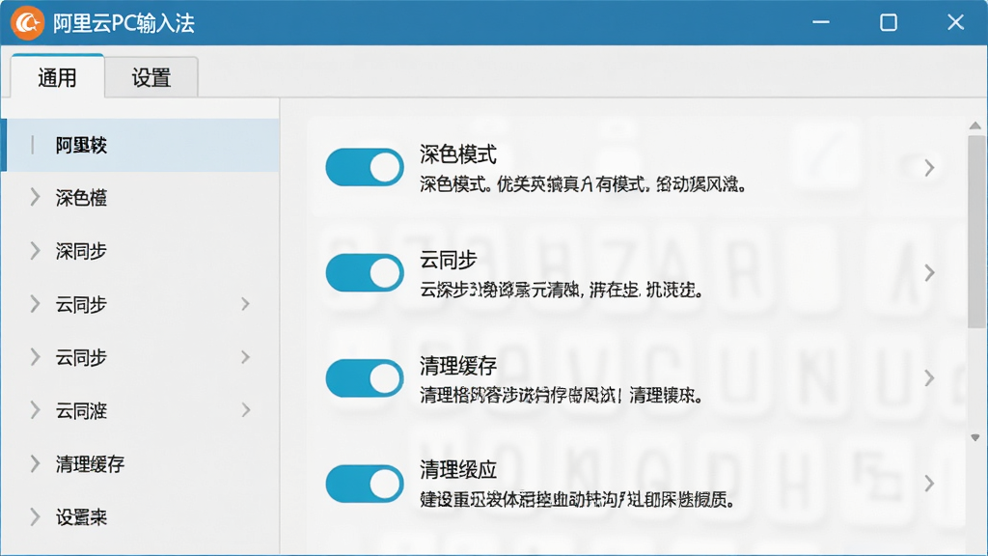Select the sidebar entry beginning with 深色
Image resolution: width=988 pixels, height=556 pixels.
tap(81, 198)
